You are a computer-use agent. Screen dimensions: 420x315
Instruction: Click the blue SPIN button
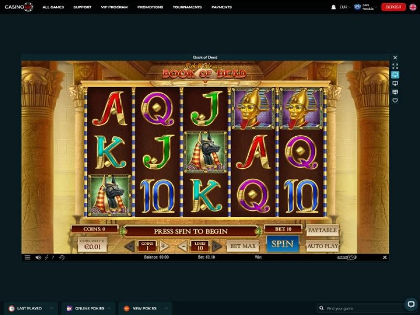[282, 244]
